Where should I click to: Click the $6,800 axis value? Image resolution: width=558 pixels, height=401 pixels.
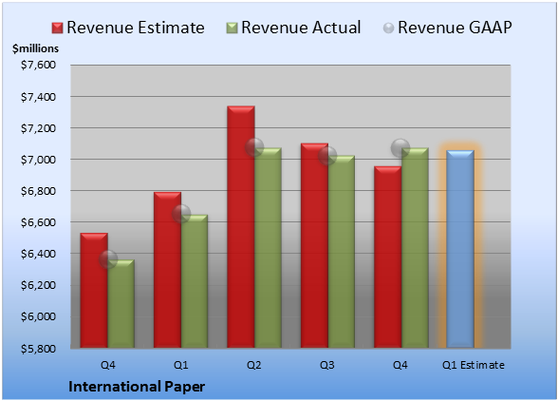[x=38, y=191]
